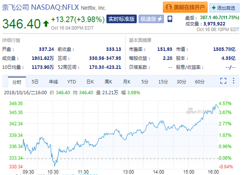Click the 16:00 time axis label
This screenshot has width=242, height=175.
213,172
